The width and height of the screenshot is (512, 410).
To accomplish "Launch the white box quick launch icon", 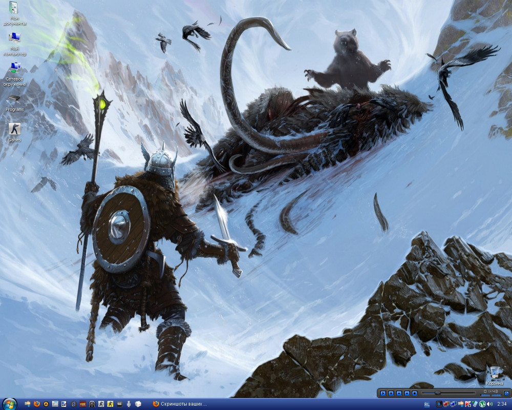I will coord(138,404).
